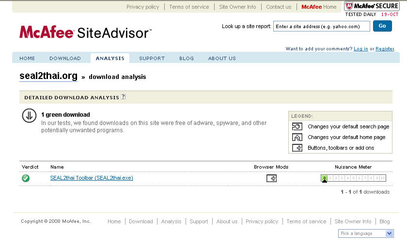Screen dimensions: 407x248
Task: Open the top Terms of service link
Action: tap(189, 7)
